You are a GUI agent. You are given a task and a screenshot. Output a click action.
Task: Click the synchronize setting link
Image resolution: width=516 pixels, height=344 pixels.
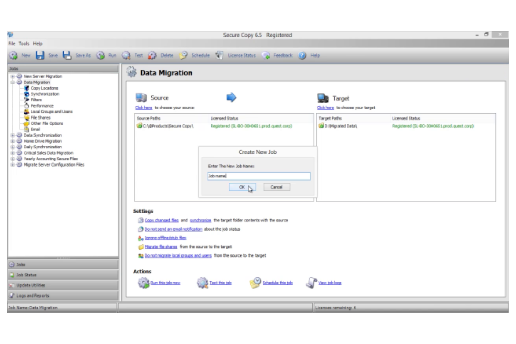click(x=200, y=220)
